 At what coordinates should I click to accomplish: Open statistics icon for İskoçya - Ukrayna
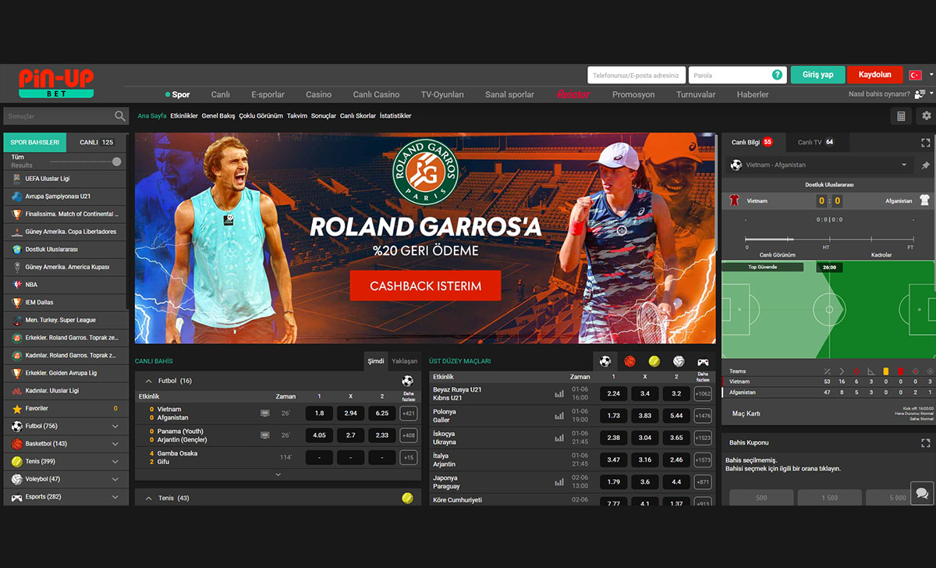(x=558, y=438)
